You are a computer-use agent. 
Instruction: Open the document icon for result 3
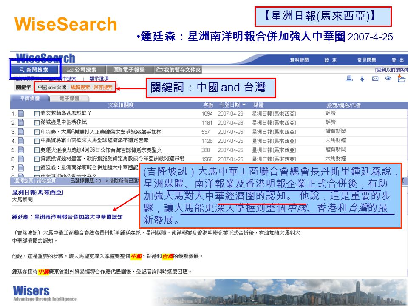tap(21, 132)
